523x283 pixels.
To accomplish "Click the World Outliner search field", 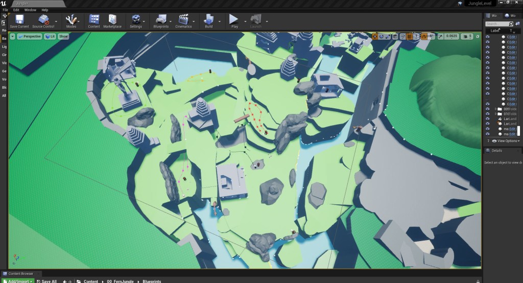I will 497,24.
